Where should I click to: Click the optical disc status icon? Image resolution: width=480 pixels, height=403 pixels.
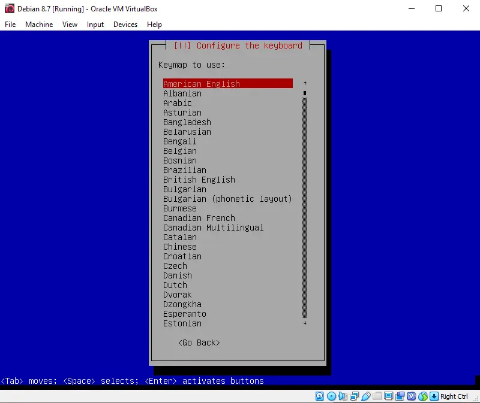point(331,396)
